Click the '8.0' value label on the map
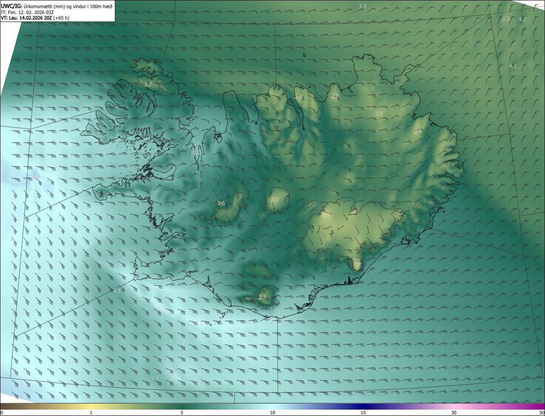The width and height of the screenshot is (545, 416). tap(197, 152)
